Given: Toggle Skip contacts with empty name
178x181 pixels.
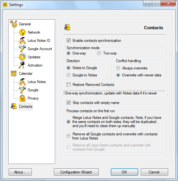Looking at the screenshot, I should (x=68, y=103).
